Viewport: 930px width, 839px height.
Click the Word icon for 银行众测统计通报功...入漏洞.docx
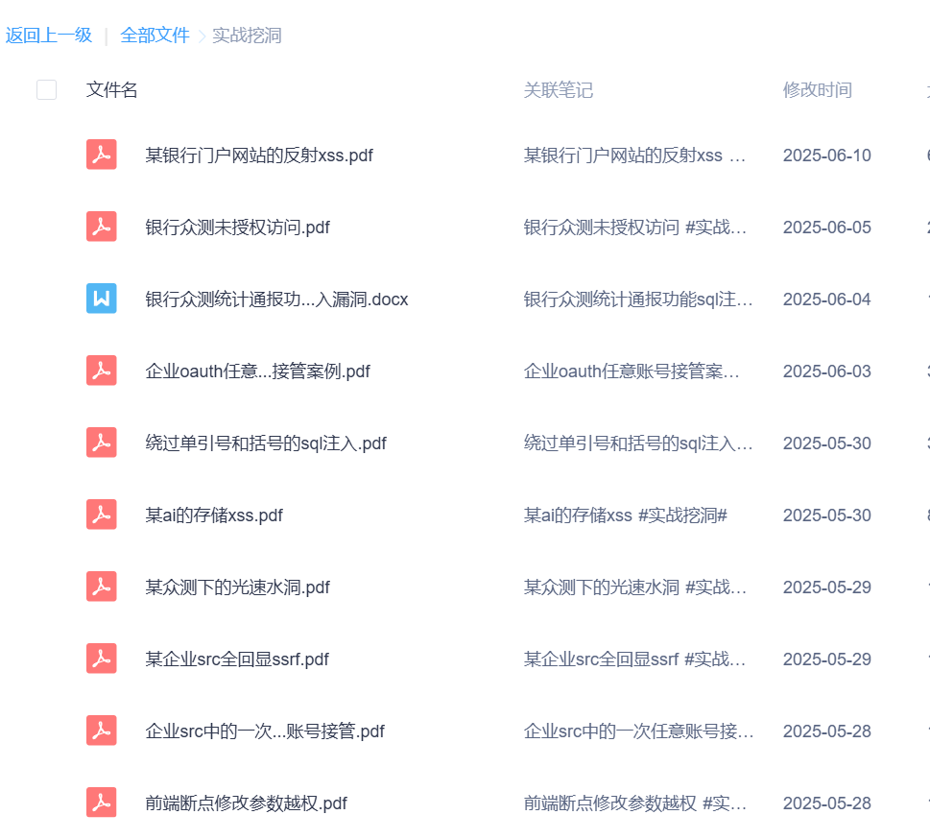[x=102, y=298]
